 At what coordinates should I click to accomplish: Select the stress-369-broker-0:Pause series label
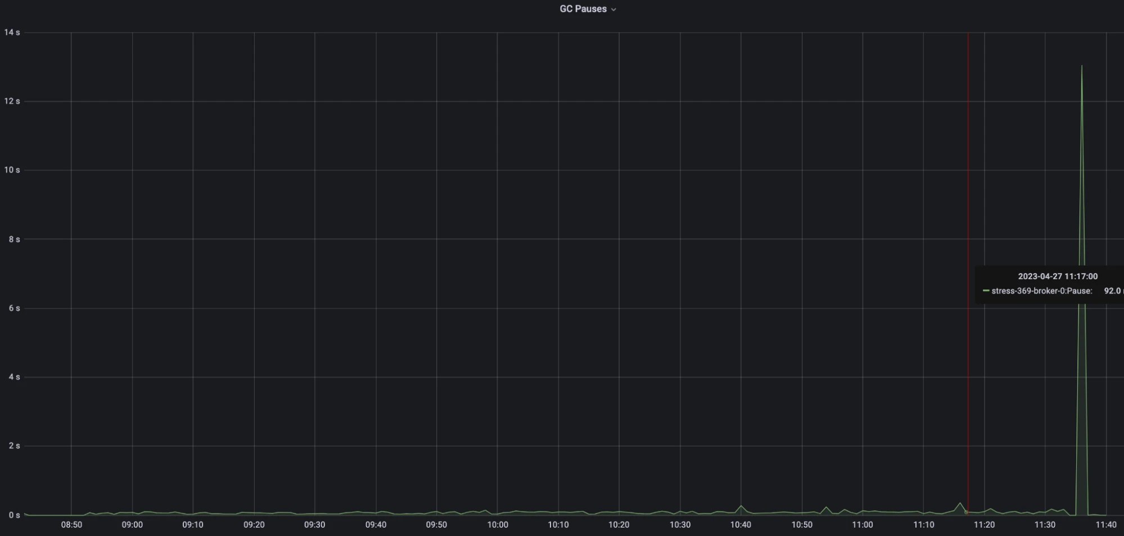click(1042, 291)
